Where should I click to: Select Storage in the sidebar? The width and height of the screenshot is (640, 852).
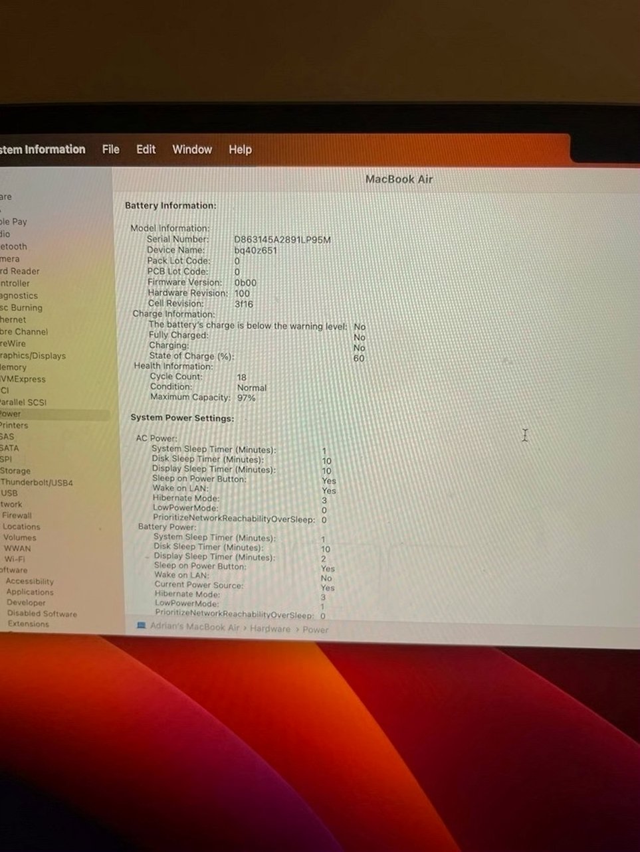click(15, 471)
